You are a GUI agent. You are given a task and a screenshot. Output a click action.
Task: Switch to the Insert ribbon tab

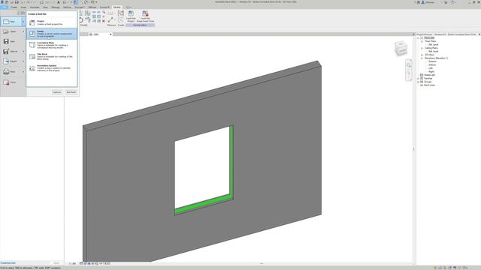(x=23, y=7)
